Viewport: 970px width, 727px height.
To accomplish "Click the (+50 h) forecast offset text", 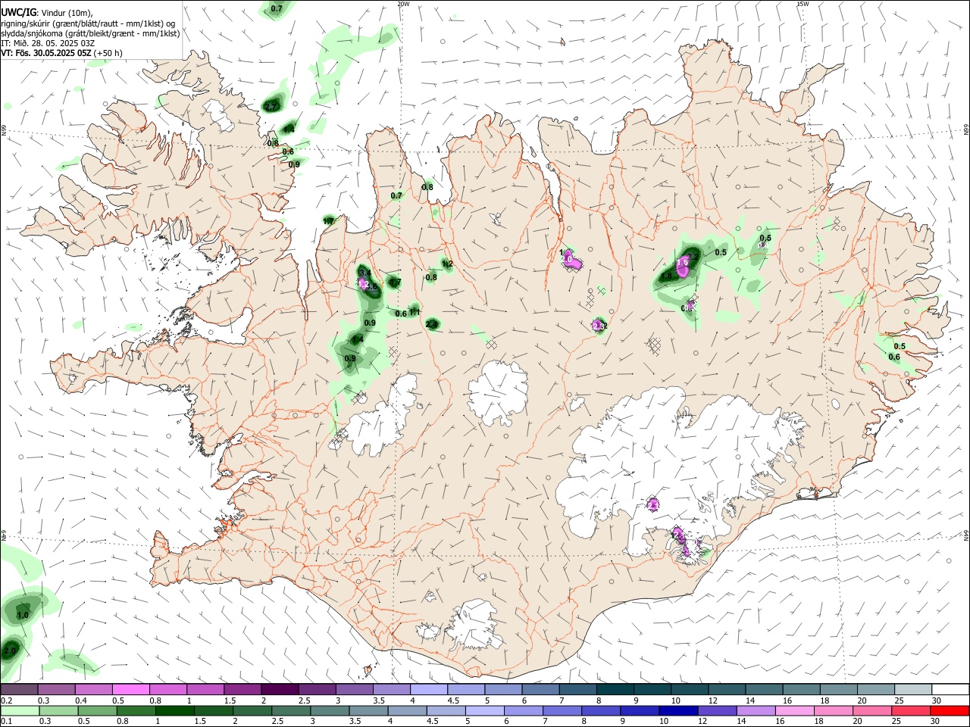I will 108,53.
